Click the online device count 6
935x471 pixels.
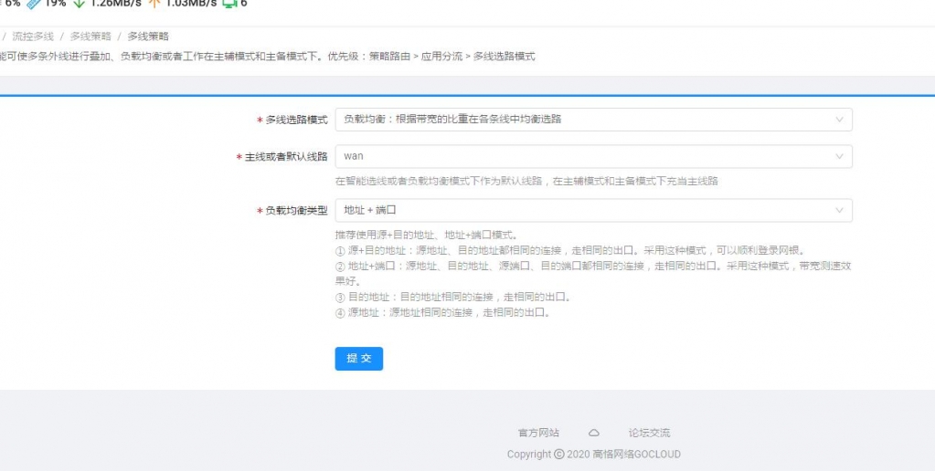244,4
